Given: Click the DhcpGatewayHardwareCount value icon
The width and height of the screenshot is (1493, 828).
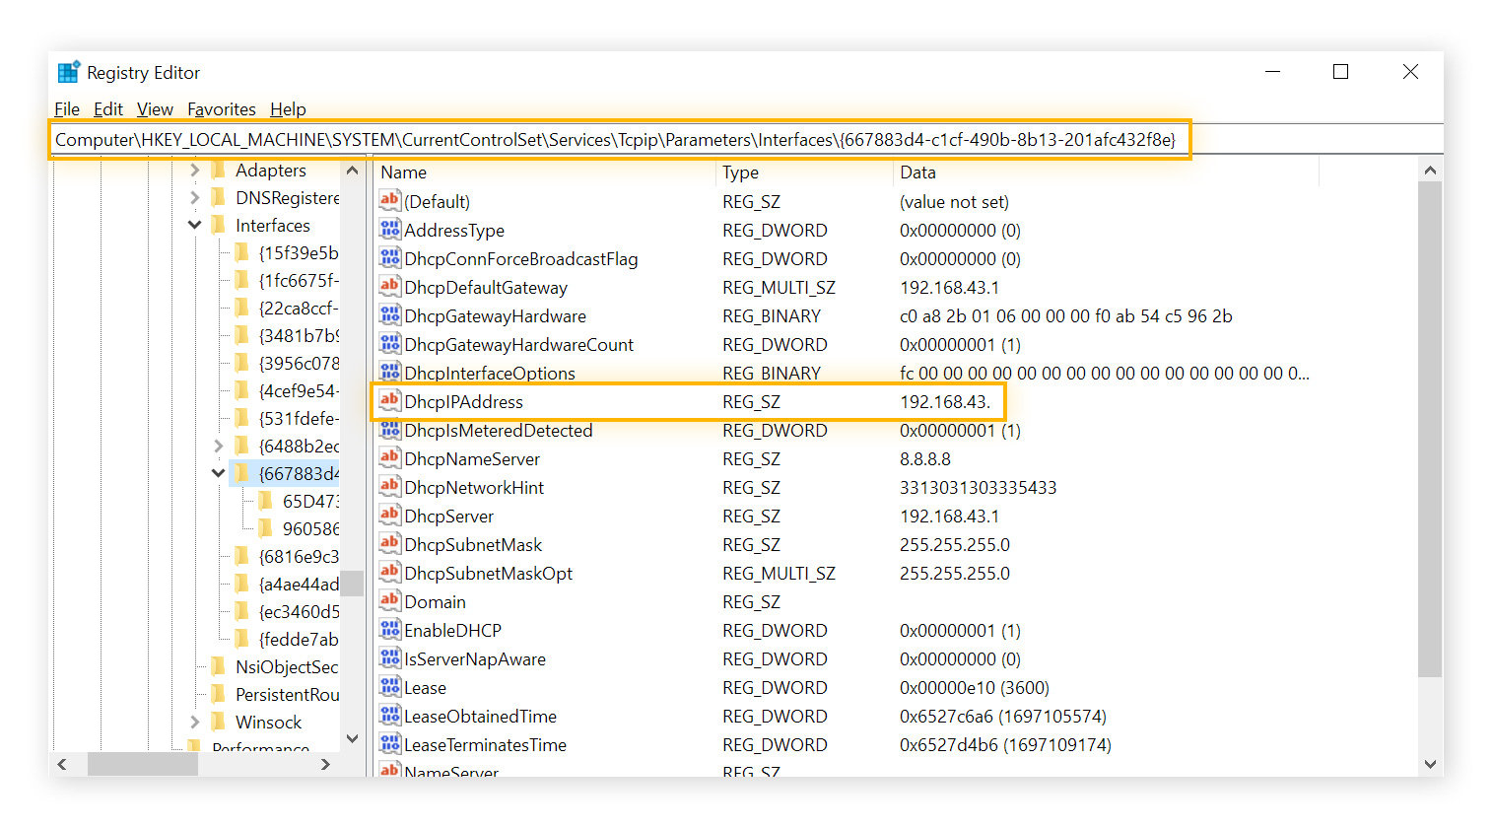Looking at the screenshot, I should coord(390,344).
